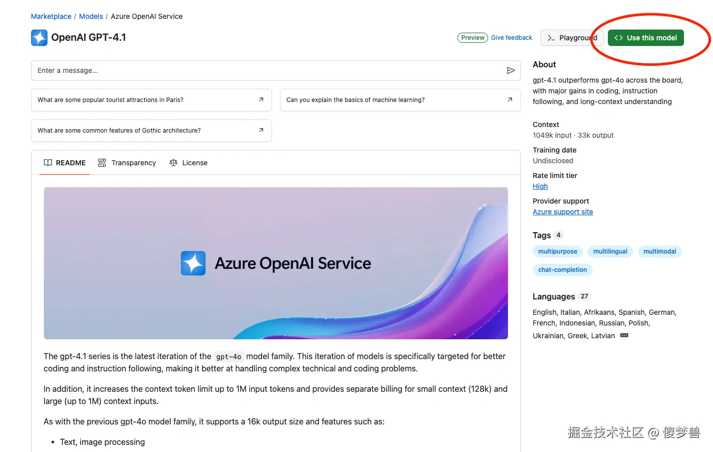Open the machine learning prompt arrow icon

point(510,99)
